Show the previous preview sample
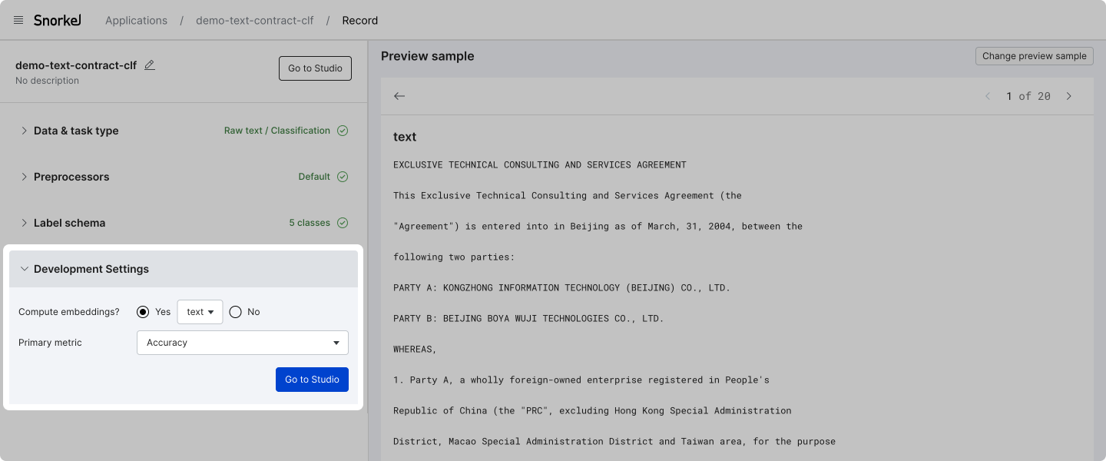This screenshot has height=461, width=1106. (x=988, y=96)
